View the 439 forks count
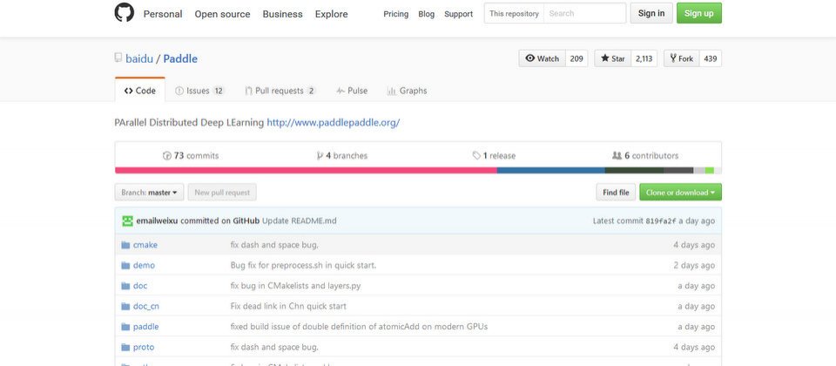Viewport: 836px width, 366px height. (711, 58)
